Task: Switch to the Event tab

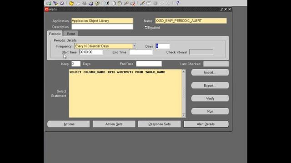Action: point(71,34)
